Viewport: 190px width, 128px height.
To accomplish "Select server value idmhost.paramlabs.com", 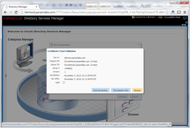I will coord(75,58).
